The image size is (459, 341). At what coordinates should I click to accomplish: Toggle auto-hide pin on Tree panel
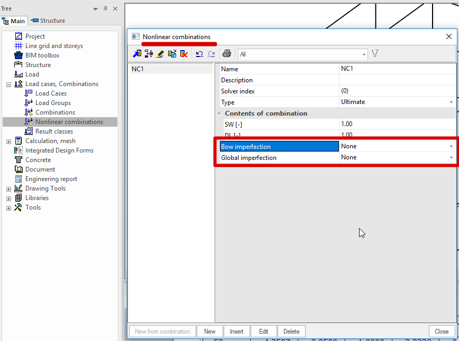[x=105, y=9]
